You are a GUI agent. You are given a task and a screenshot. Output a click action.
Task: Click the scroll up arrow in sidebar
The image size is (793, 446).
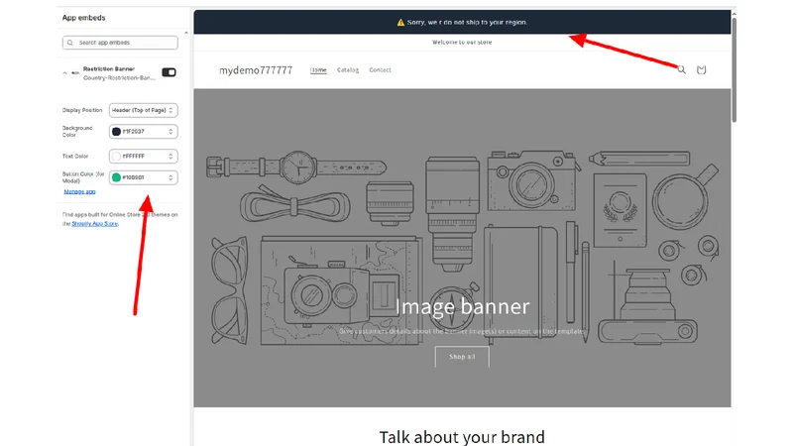tap(186, 33)
